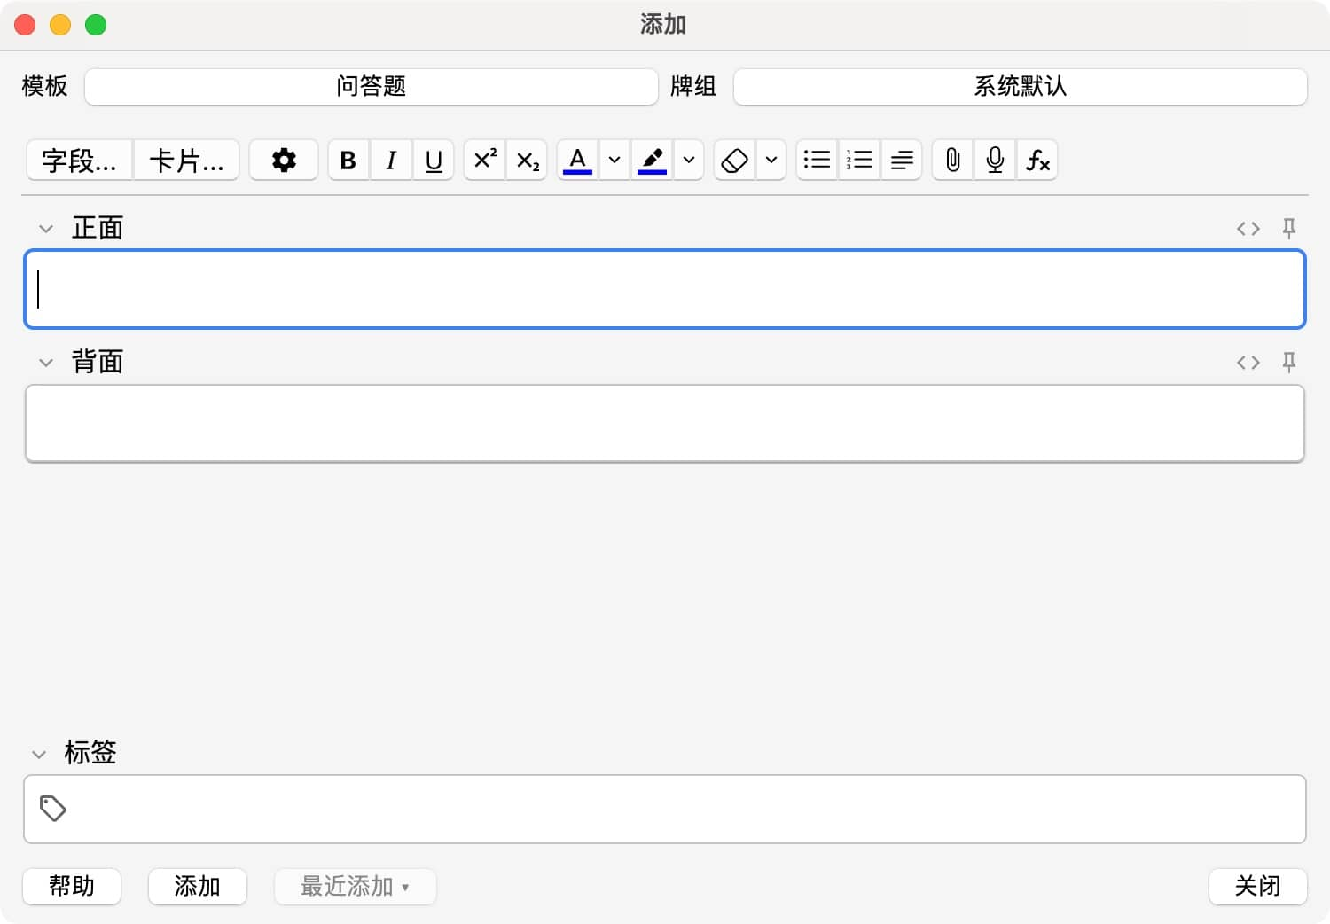
Task: Insert an unordered bullet list
Action: tap(817, 161)
